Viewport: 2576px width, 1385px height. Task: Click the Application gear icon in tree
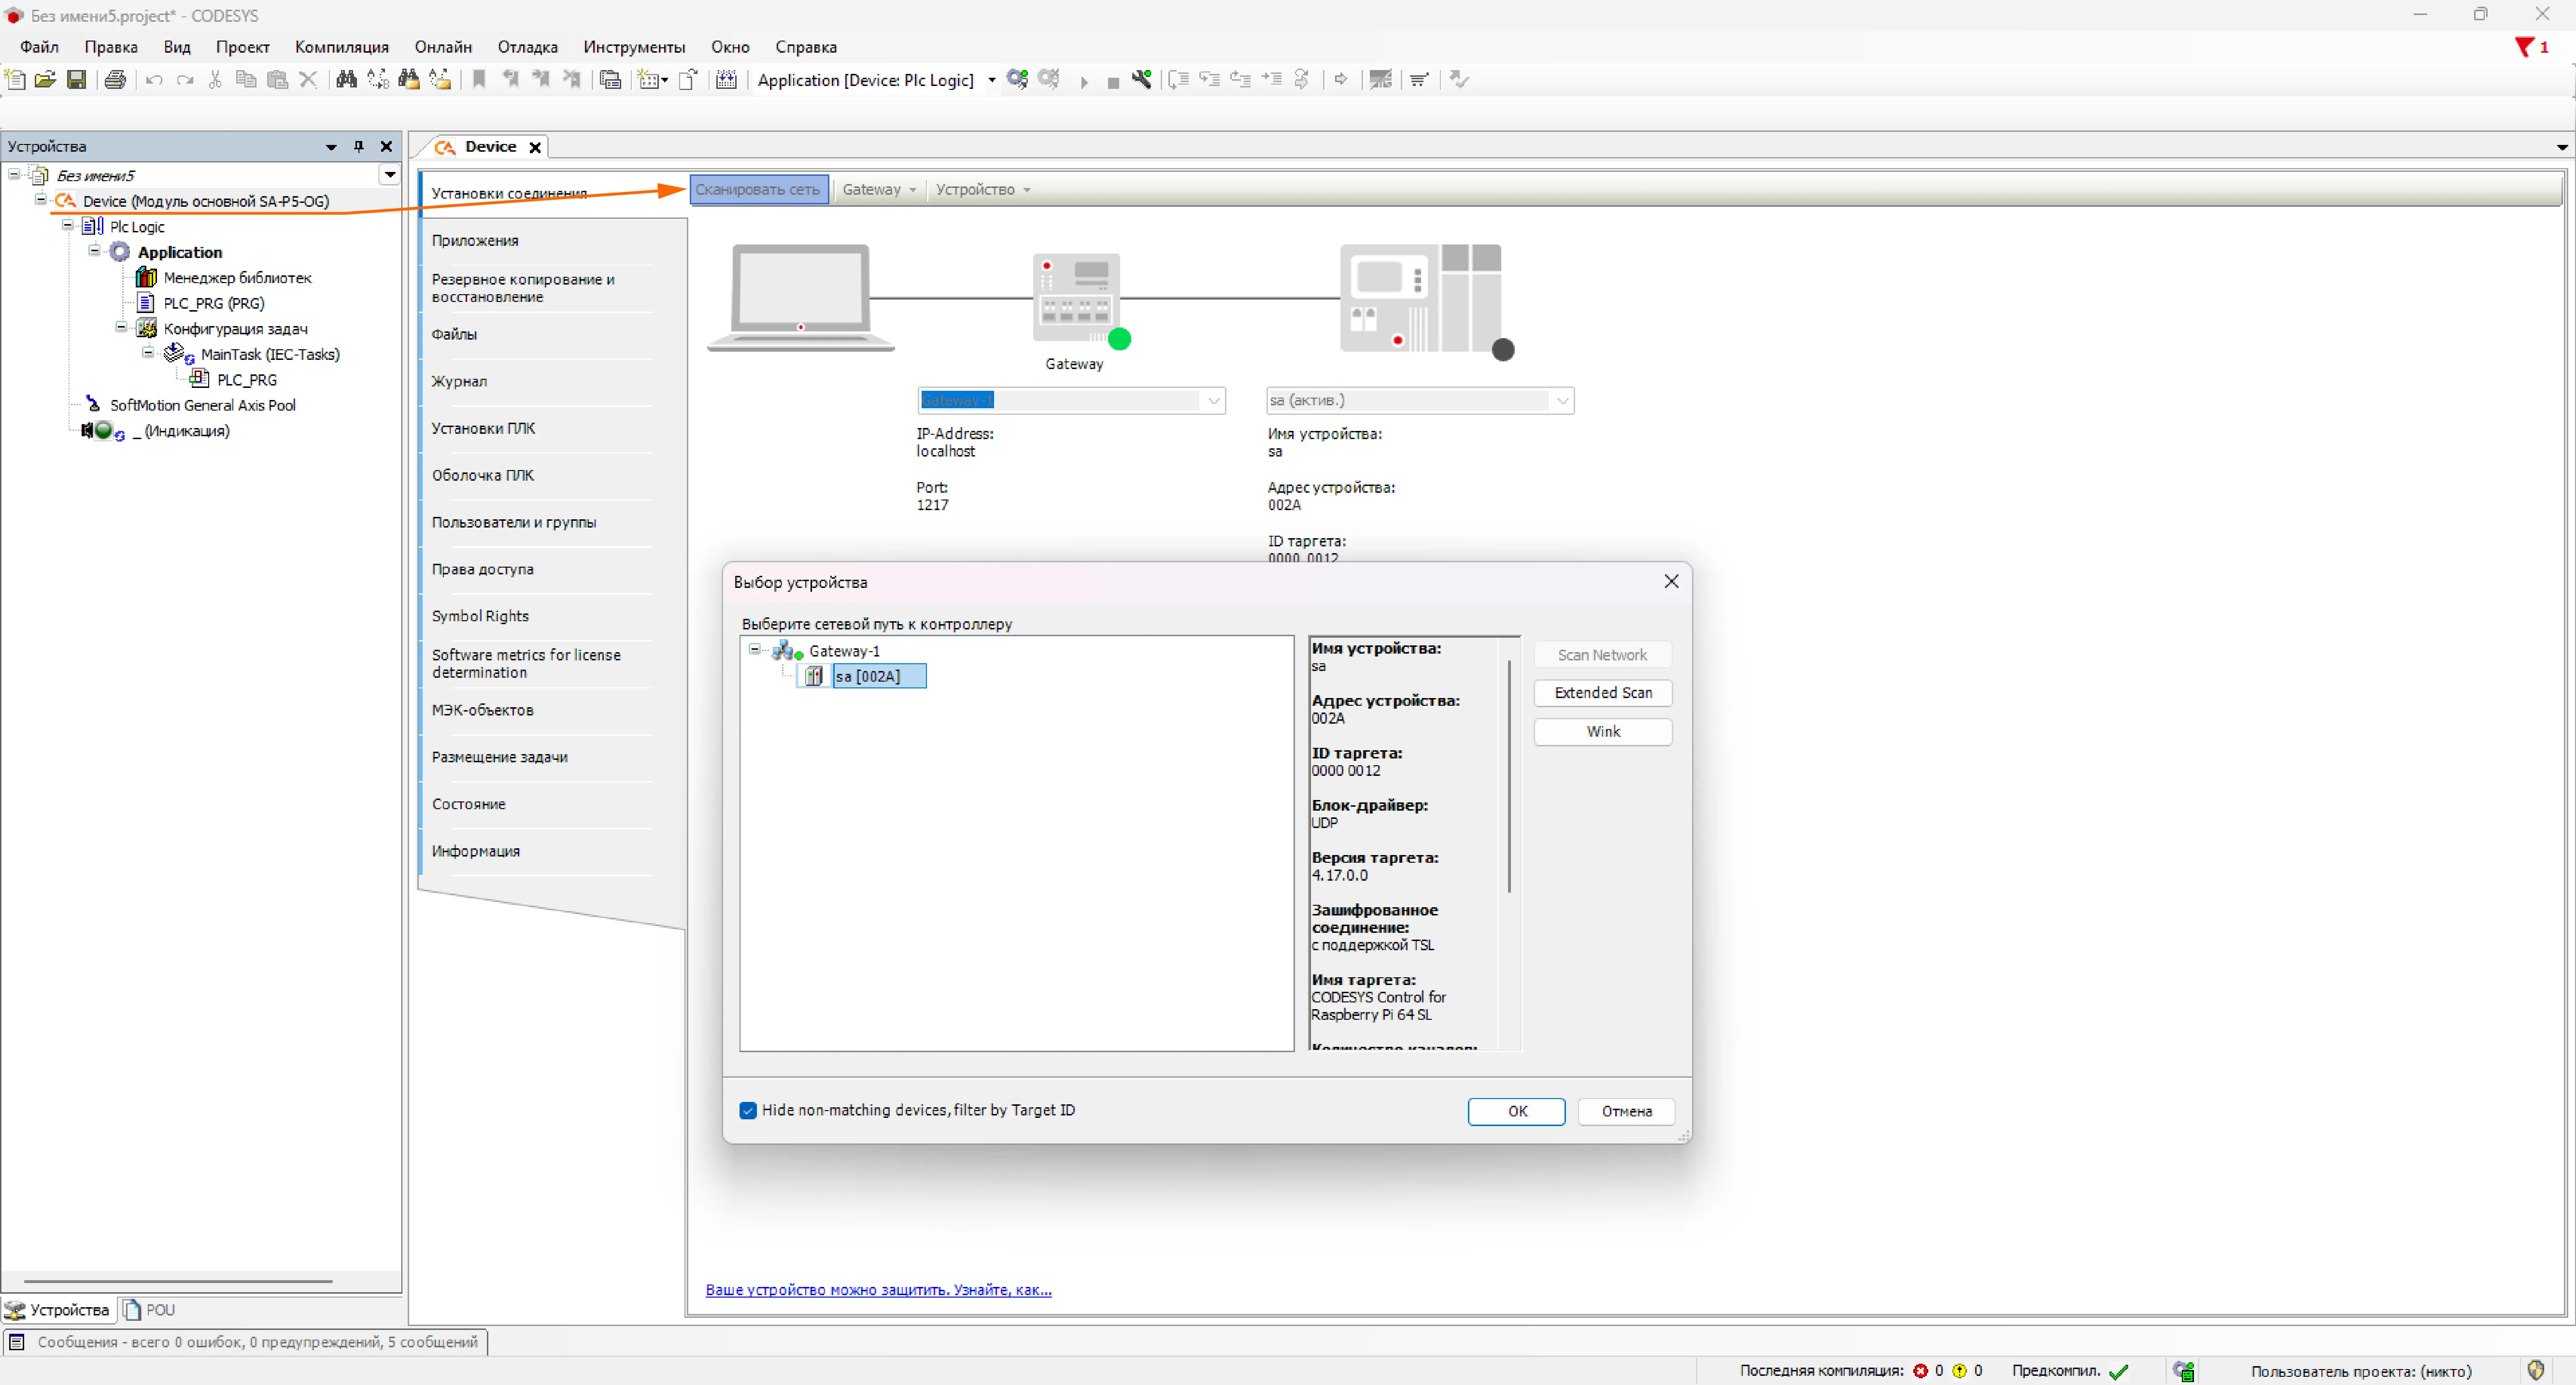[120, 252]
